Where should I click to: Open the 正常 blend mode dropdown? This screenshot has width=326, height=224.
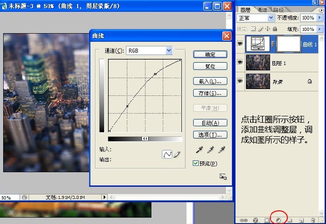pos(271,18)
